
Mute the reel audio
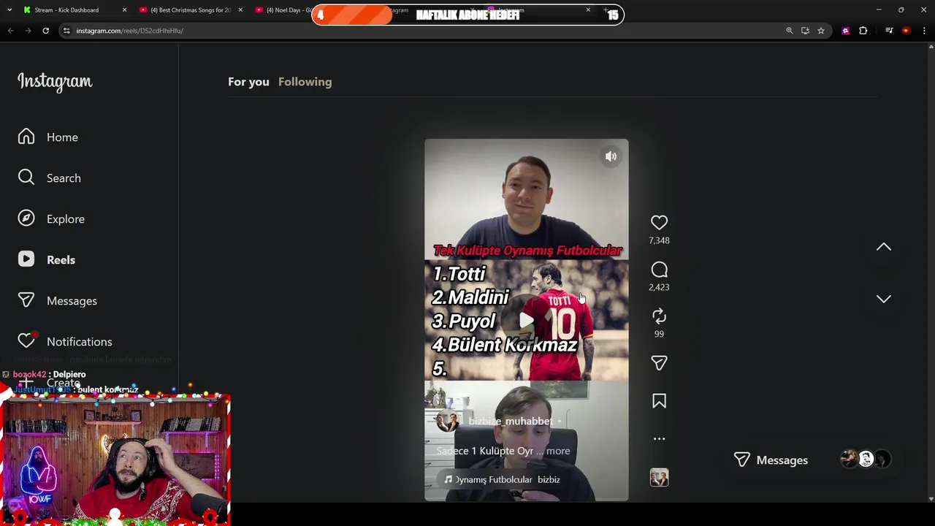pos(611,156)
